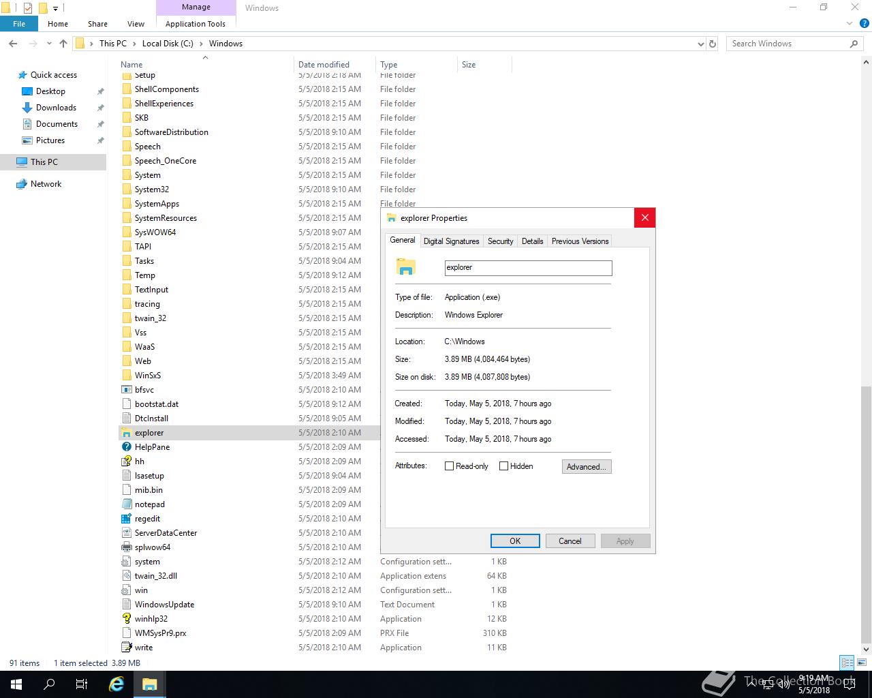Screen dimensions: 872x698
Task: Click the Back navigation arrow
Action: [13, 44]
